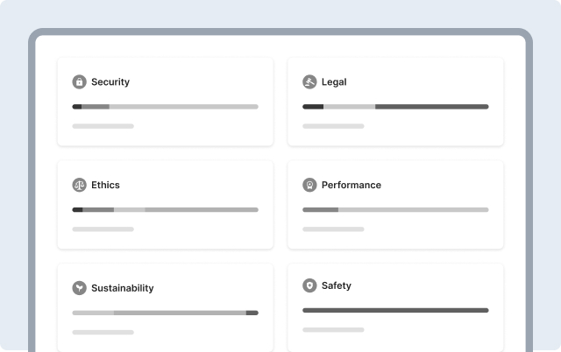Open the Security card title

pos(110,81)
